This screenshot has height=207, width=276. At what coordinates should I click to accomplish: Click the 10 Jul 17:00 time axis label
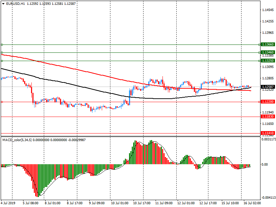[x=142, y=203]
